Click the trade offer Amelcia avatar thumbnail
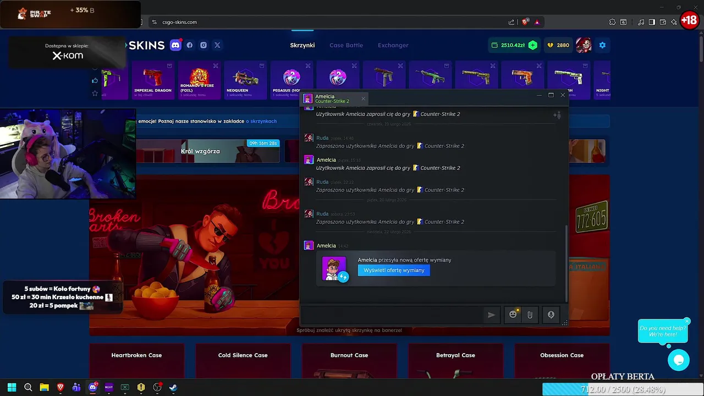Screen dimensions: 704x396 click(334, 269)
